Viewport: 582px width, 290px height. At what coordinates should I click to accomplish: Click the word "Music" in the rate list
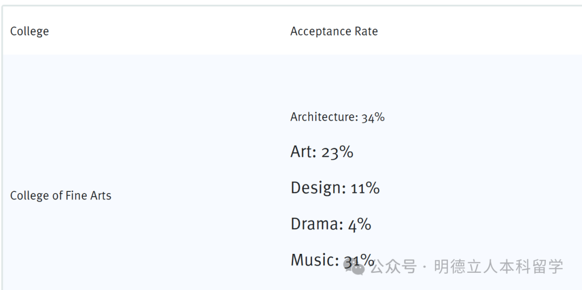(314, 260)
